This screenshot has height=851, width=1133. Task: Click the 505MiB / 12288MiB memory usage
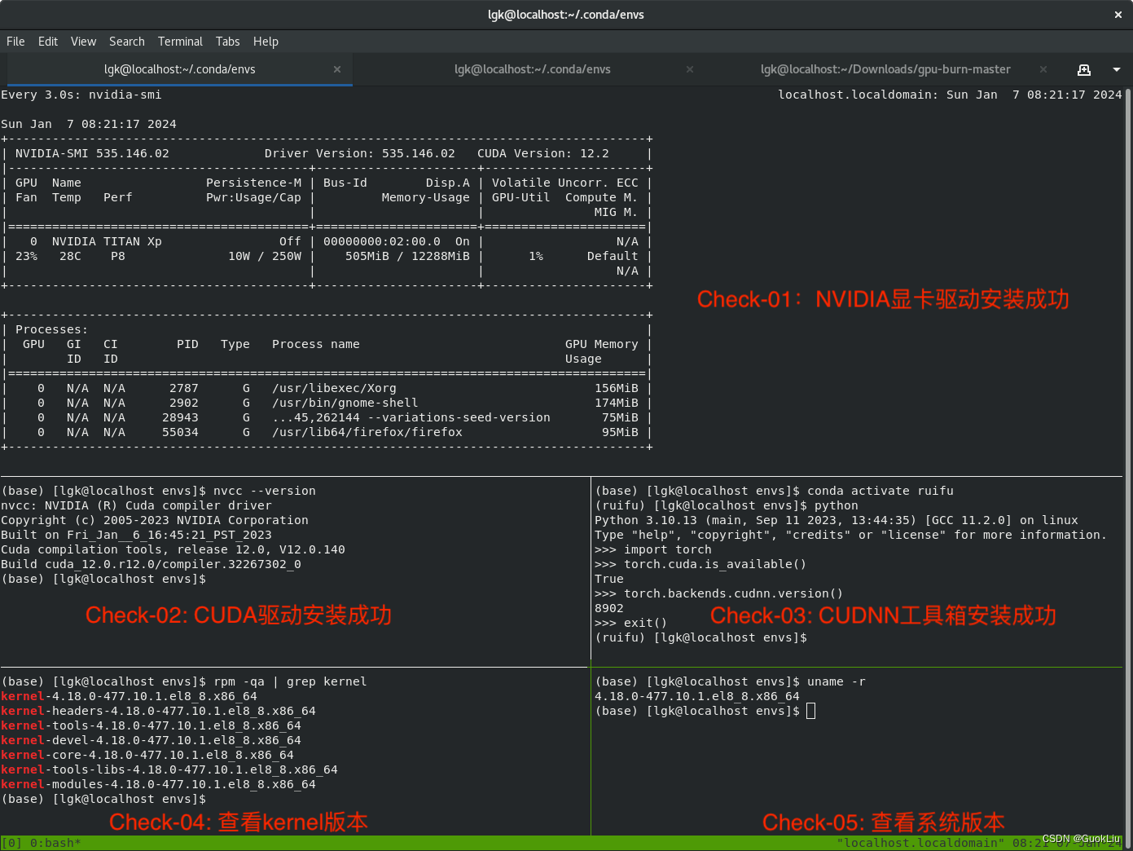click(407, 256)
